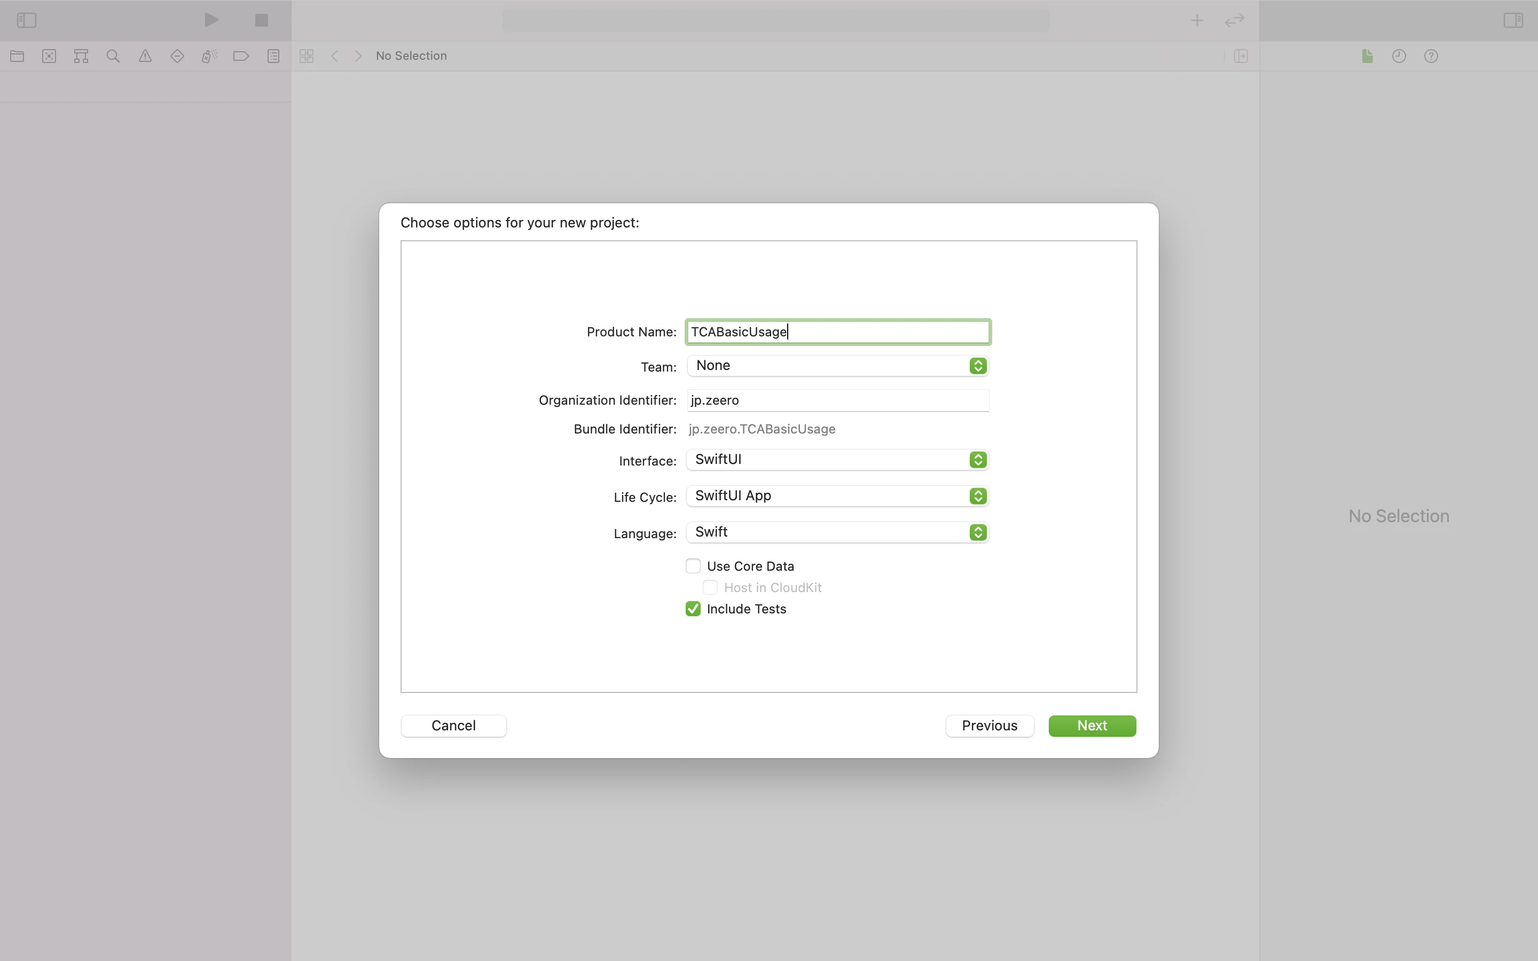Open the Find navigator magnifier icon
Screen dimensions: 1538x961
[113, 56]
